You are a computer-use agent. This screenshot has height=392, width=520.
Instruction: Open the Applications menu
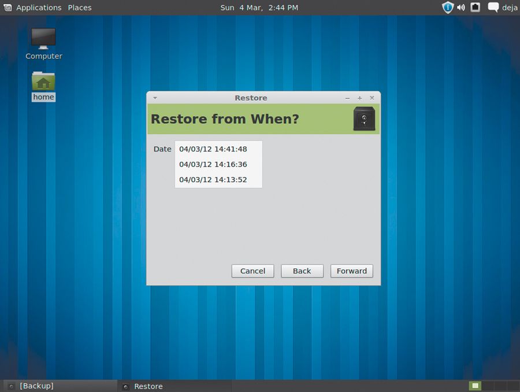click(39, 8)
